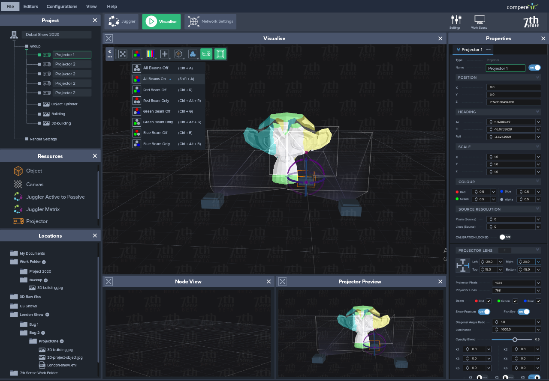Click the Juggler button
The image size is (549, 381).
coord(122,21)
